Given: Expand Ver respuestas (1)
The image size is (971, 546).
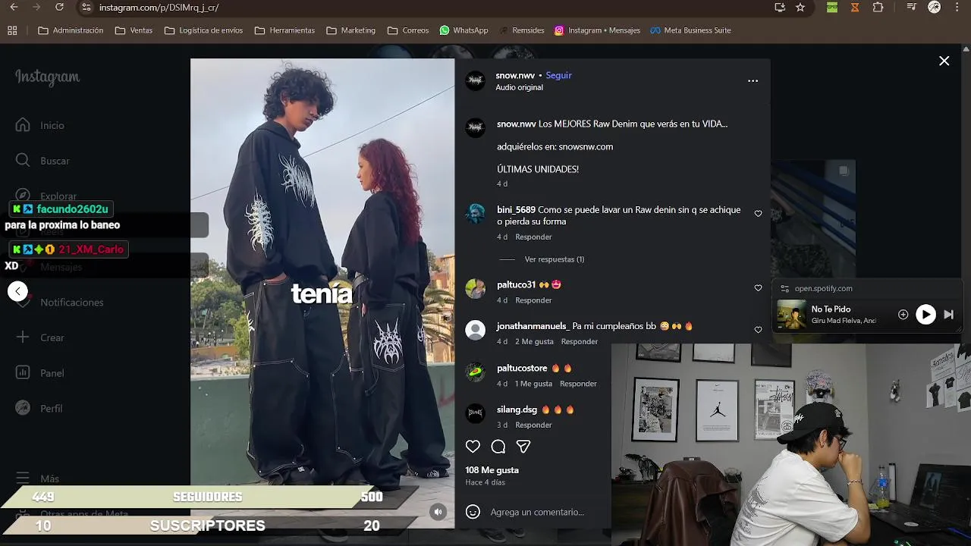Looking at the screenshot, I should pyautogui.click(x=554, y=259).
